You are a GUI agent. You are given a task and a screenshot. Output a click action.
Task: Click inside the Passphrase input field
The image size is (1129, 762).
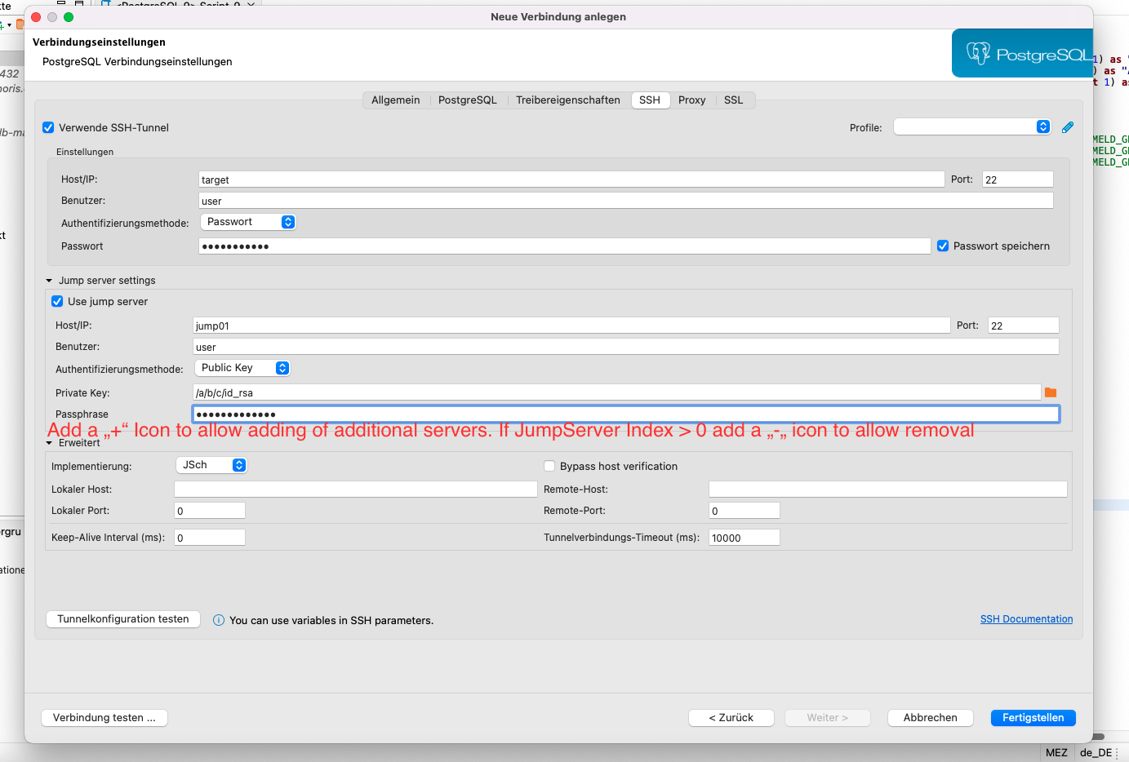coord(571,414)
